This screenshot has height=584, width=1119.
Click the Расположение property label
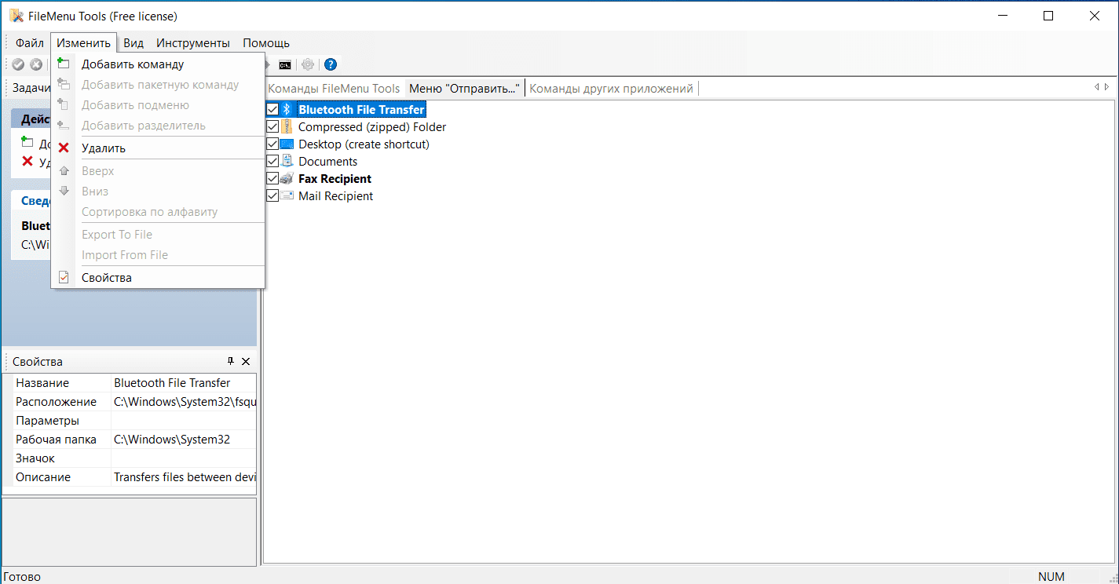coord(56,402)
